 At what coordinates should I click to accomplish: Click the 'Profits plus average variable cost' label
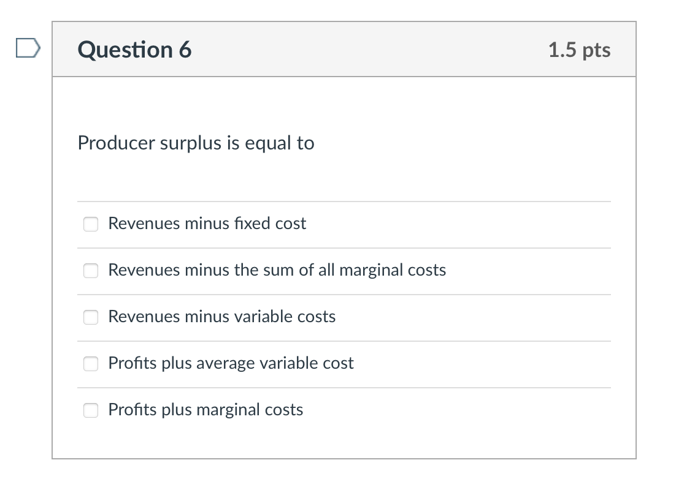(x=231, y=363)
